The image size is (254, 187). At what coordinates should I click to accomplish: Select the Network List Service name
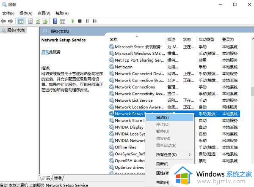[134, 100]
